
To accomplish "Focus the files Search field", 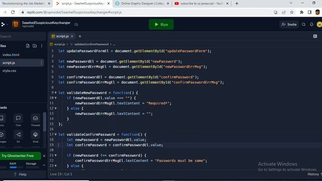I will coord(23,36).
